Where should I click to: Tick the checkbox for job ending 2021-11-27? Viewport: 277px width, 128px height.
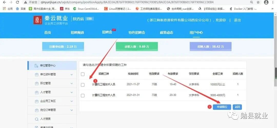point(83,85)
